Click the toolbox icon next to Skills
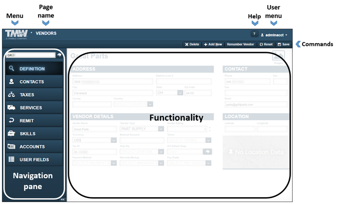337x204 pixels. click(x=11, y=133)
